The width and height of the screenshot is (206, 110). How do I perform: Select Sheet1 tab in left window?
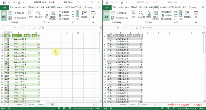click(20, 105)
